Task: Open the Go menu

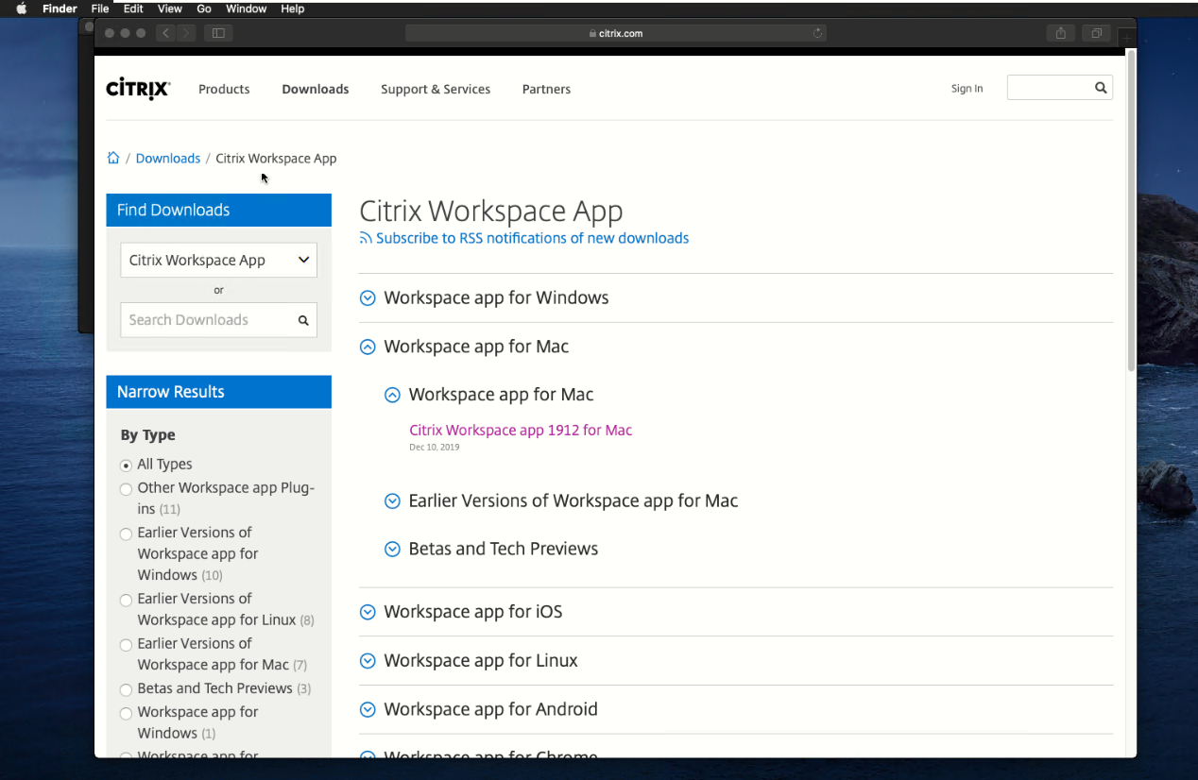Action: [x=204, y=8]
